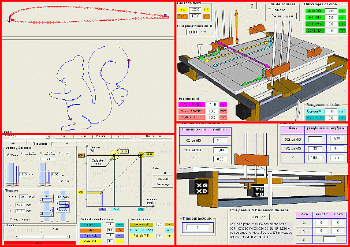Move the horizontal slider above the red bar
Viewport: 350px width, 247px height.
click(42, 236)
